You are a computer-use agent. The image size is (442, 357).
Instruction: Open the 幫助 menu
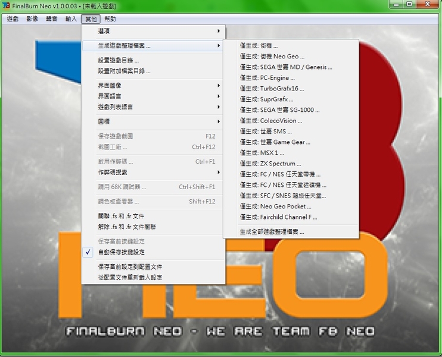(x=110, y=19)
